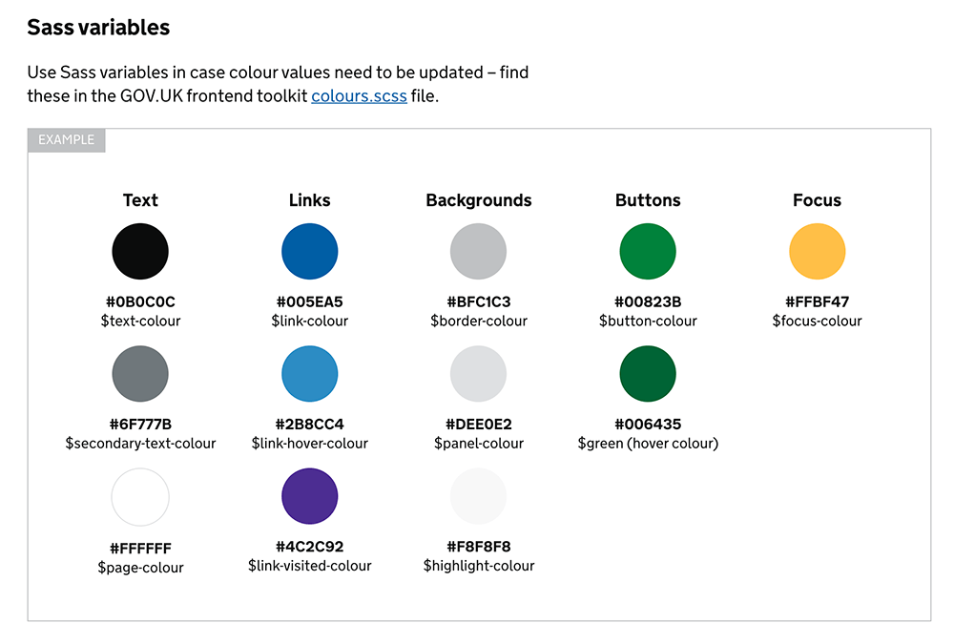Click the light blue #2B8CC4 hover swatch

pos(310,374)
